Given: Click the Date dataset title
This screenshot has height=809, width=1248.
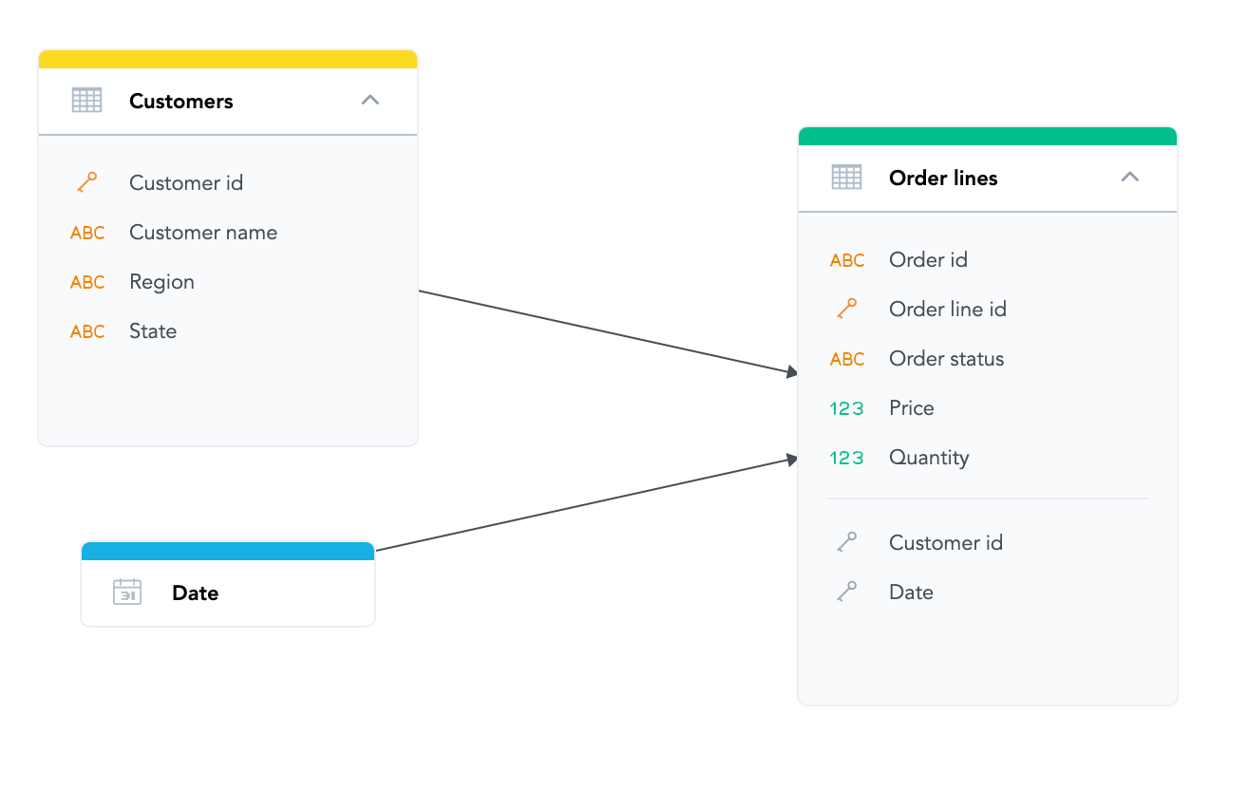Looking at the screenshot, I should (196, 593).
